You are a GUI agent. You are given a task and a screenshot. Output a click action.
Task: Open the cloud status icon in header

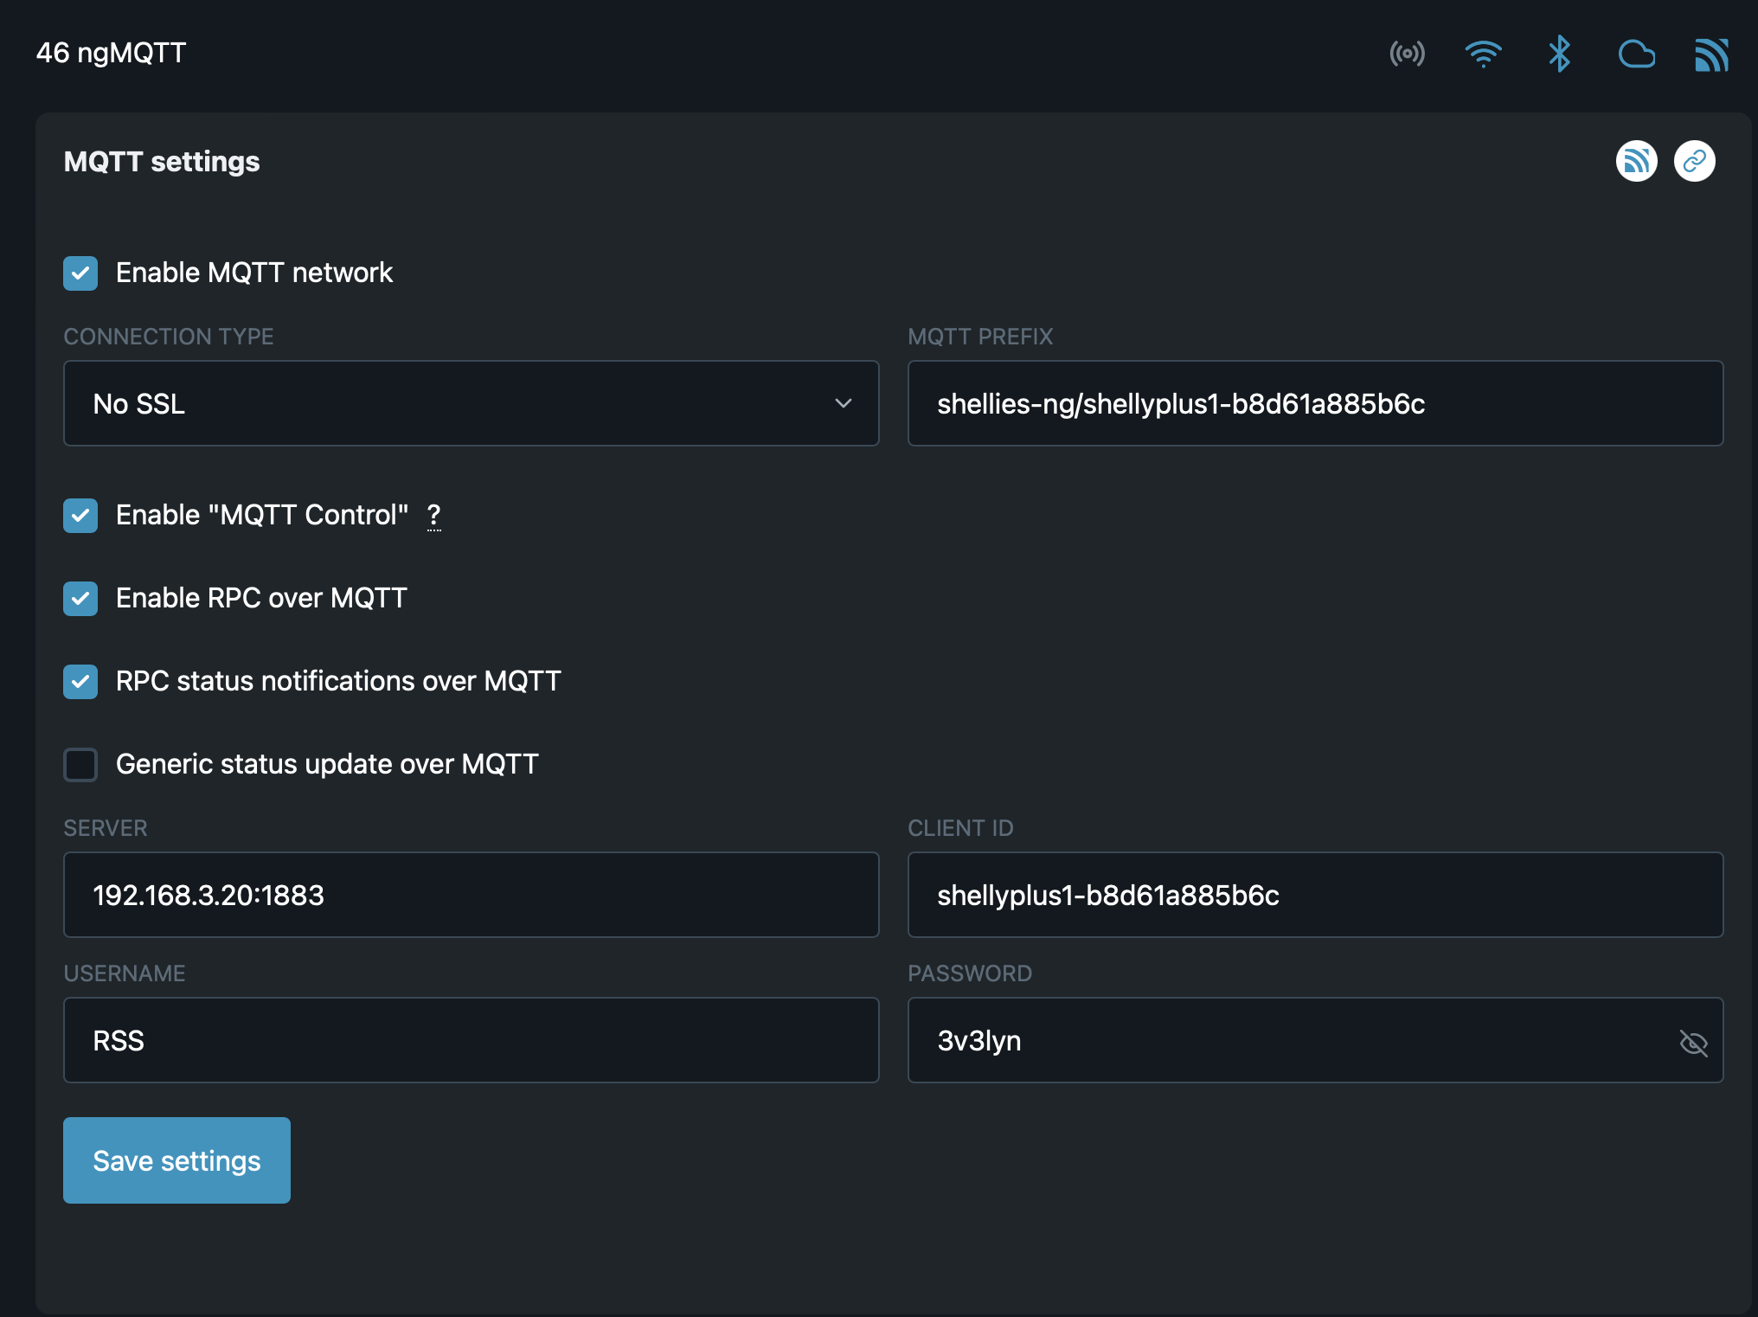(1636, 54)
